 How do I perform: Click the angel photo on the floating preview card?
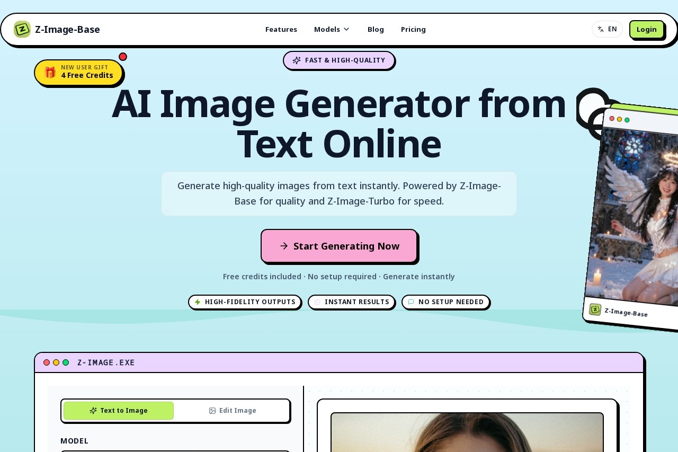(636, 212)
